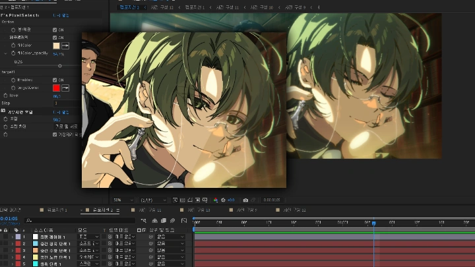Viewport: 475px width, 267px height.
Task: Use the targetColor eyedropper
Action: tap(65, 88)
